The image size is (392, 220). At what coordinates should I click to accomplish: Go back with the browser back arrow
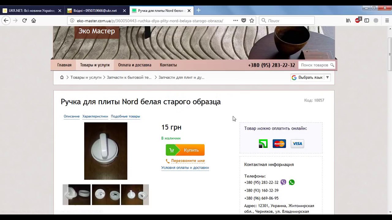(x=6, y=20)
